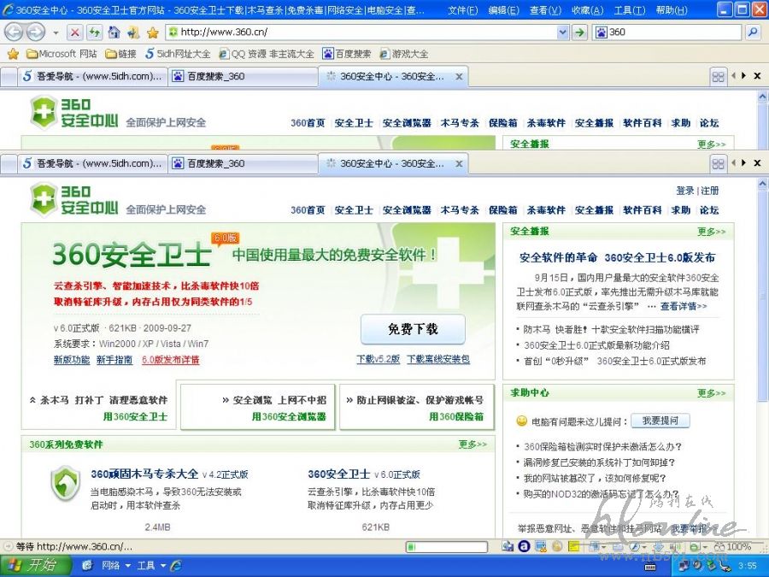Go to the home page icon

point(114,32)
